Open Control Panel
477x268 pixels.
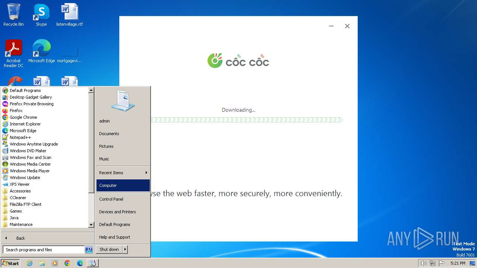(x=123, y=199)
